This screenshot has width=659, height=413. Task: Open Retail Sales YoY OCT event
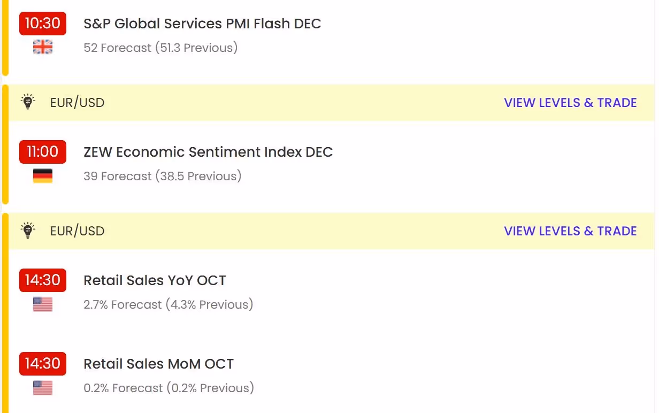point(155,280)
